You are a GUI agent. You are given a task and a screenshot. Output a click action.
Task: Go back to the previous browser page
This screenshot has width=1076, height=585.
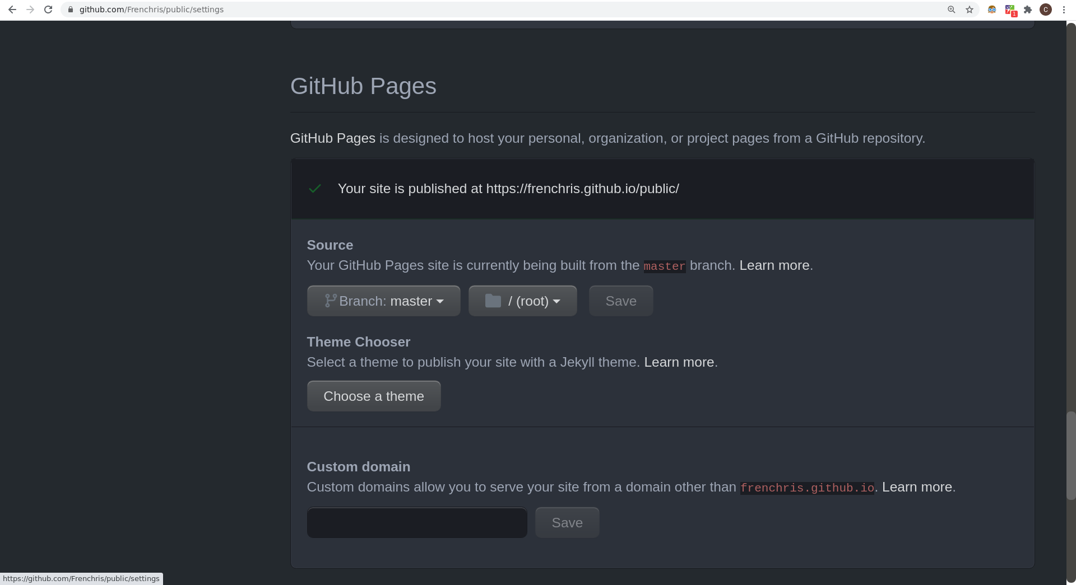(12, 10)
